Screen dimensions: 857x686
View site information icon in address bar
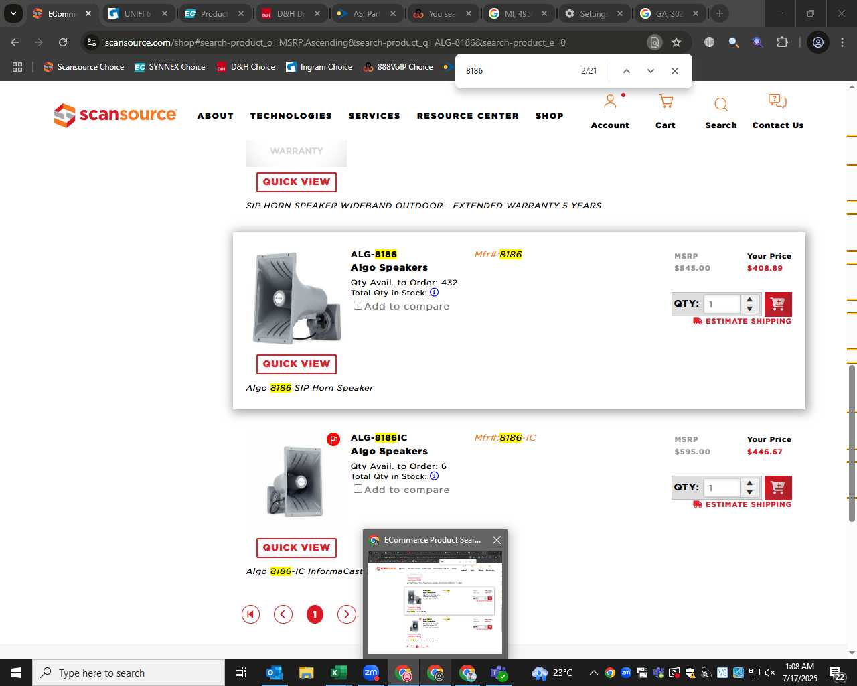[x=92, y=42]
